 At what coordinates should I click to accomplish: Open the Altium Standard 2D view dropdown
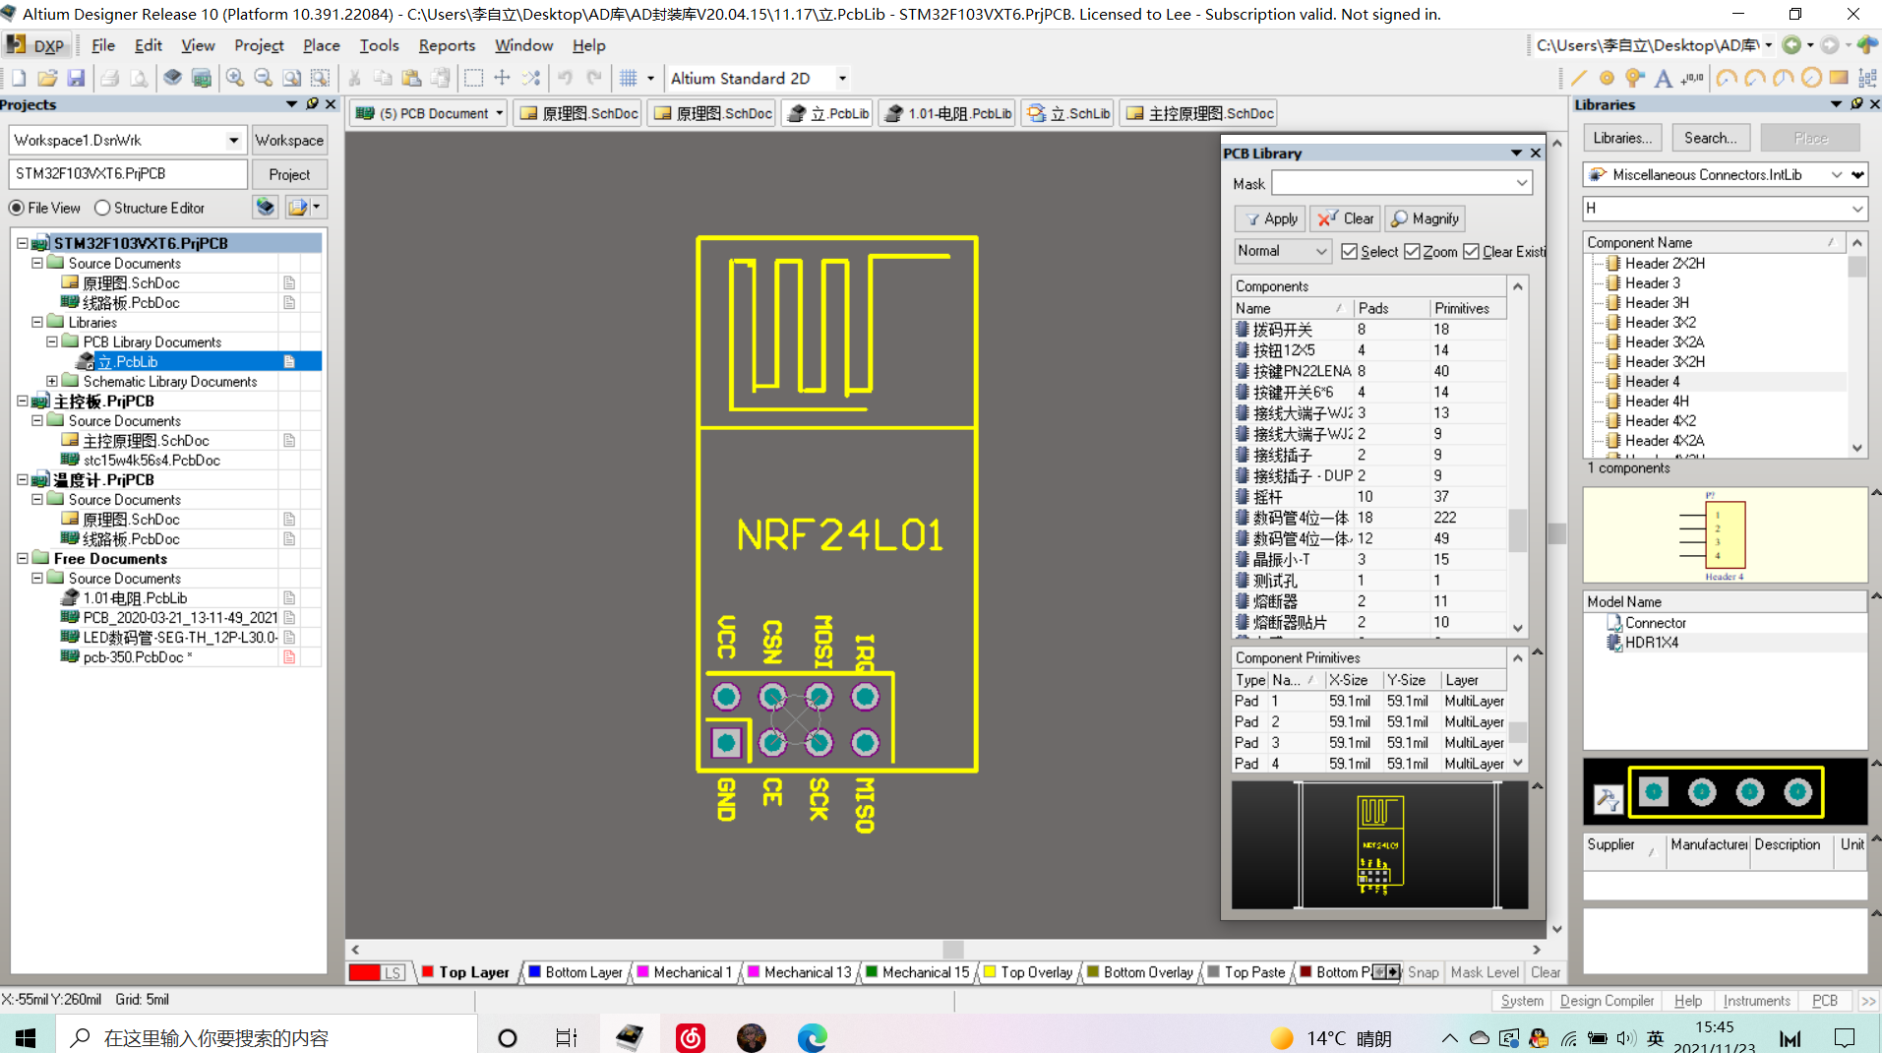pyautogui.click(x=842, y=78)
